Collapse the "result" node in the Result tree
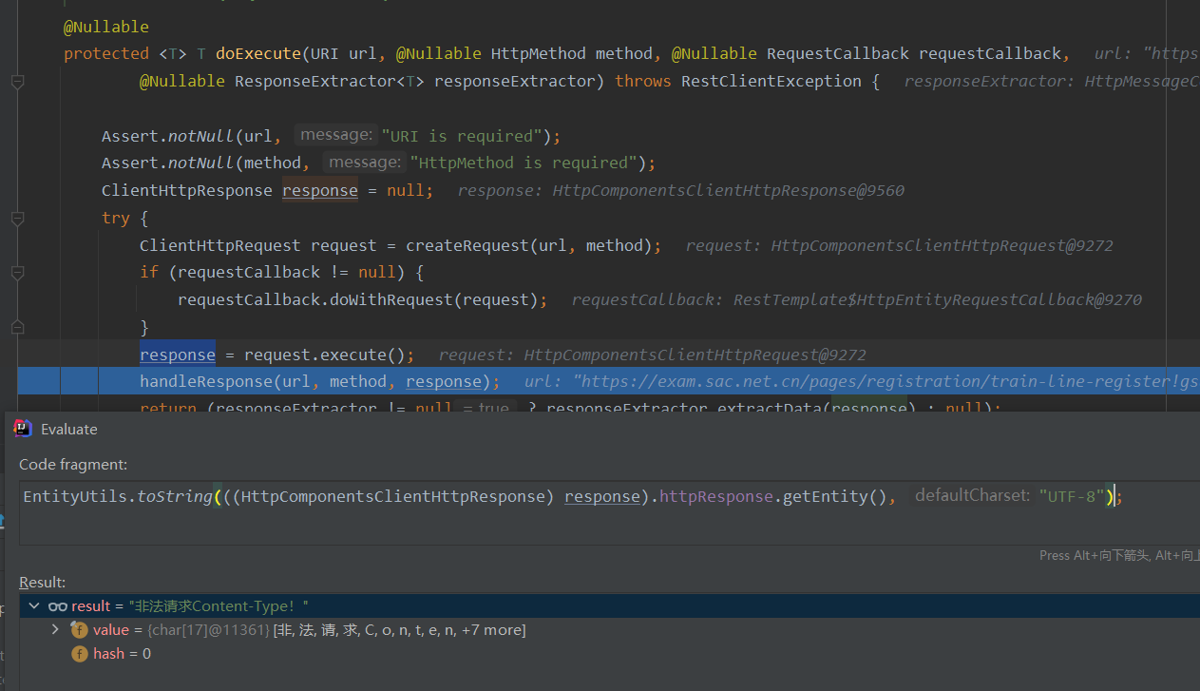Screen dimensions: 1200x691 pos(34,605)
